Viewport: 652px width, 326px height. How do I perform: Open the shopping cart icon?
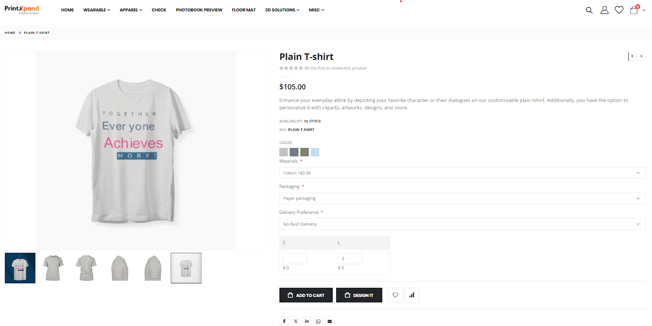click(x=634, y=10)
